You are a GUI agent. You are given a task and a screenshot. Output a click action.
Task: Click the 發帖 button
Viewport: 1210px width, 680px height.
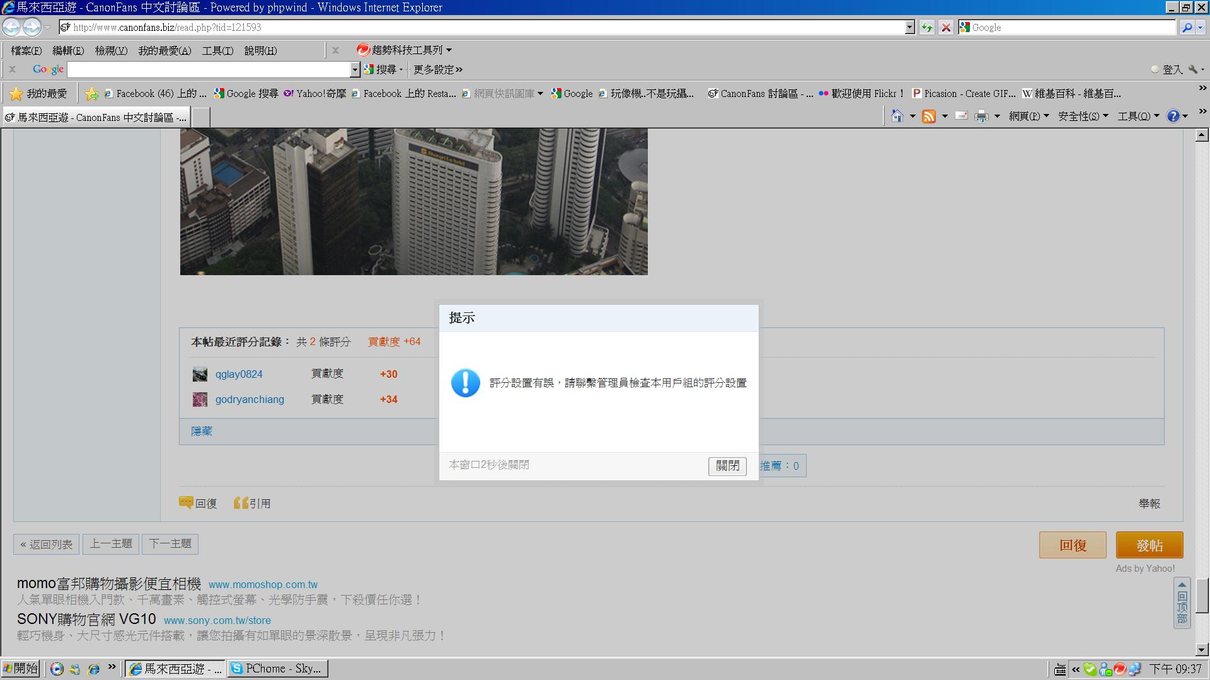[x=1149, y=545]
